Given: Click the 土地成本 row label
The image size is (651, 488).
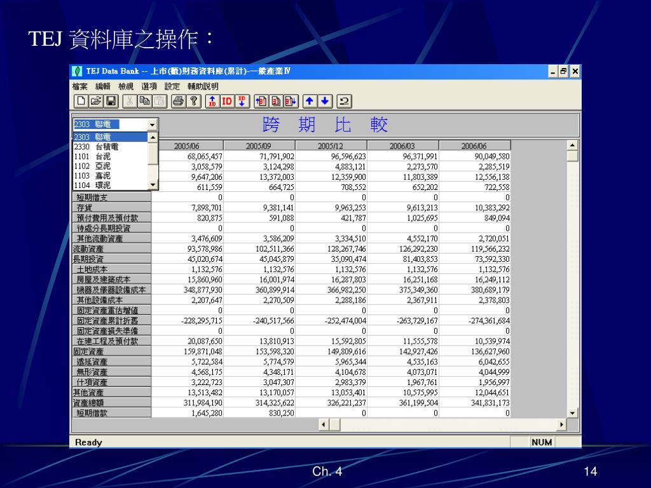Looking at the screenshot, I should coord(112,269).
